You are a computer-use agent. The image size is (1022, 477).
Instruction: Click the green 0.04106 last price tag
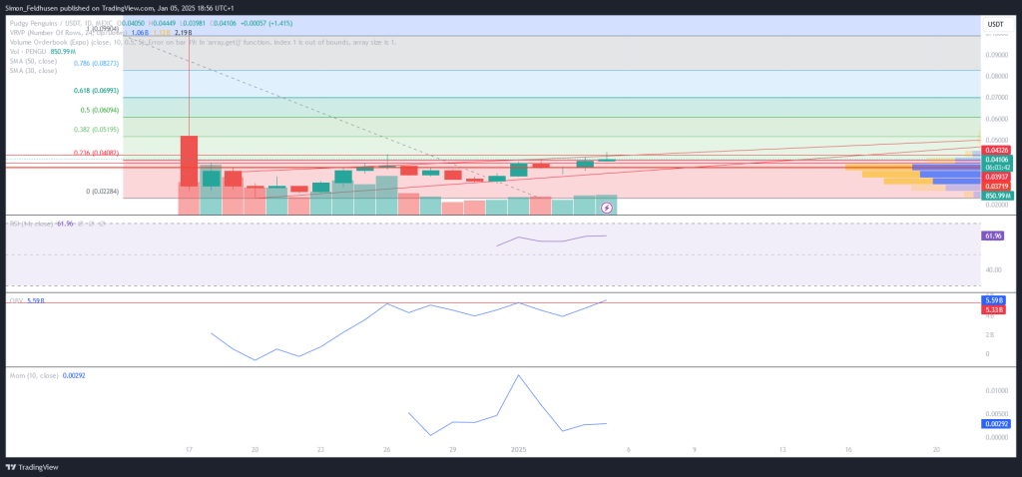(997, 160)
